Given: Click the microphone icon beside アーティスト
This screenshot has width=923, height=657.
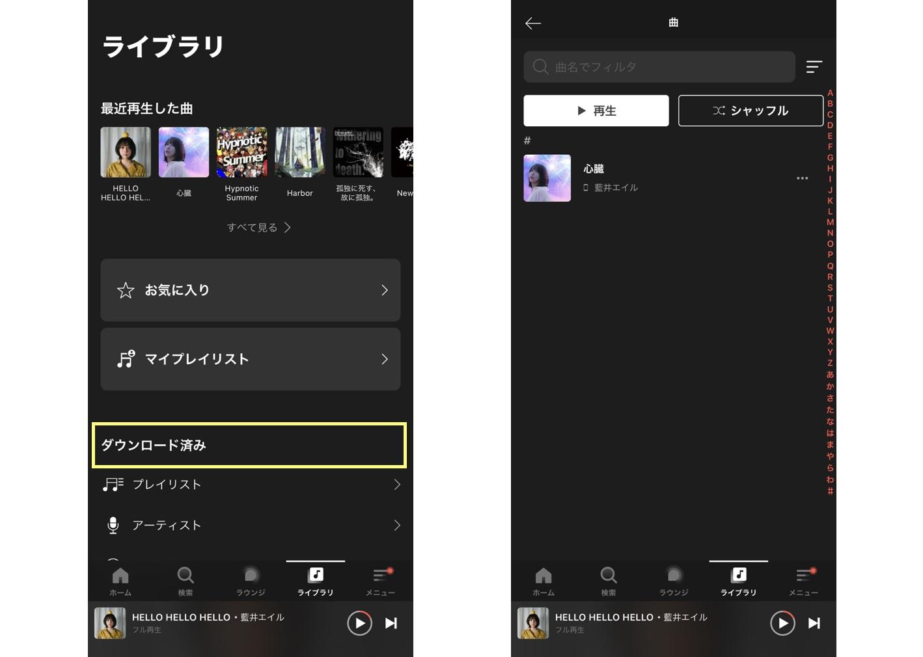Looking at the screenshot, I should point(113,526).
